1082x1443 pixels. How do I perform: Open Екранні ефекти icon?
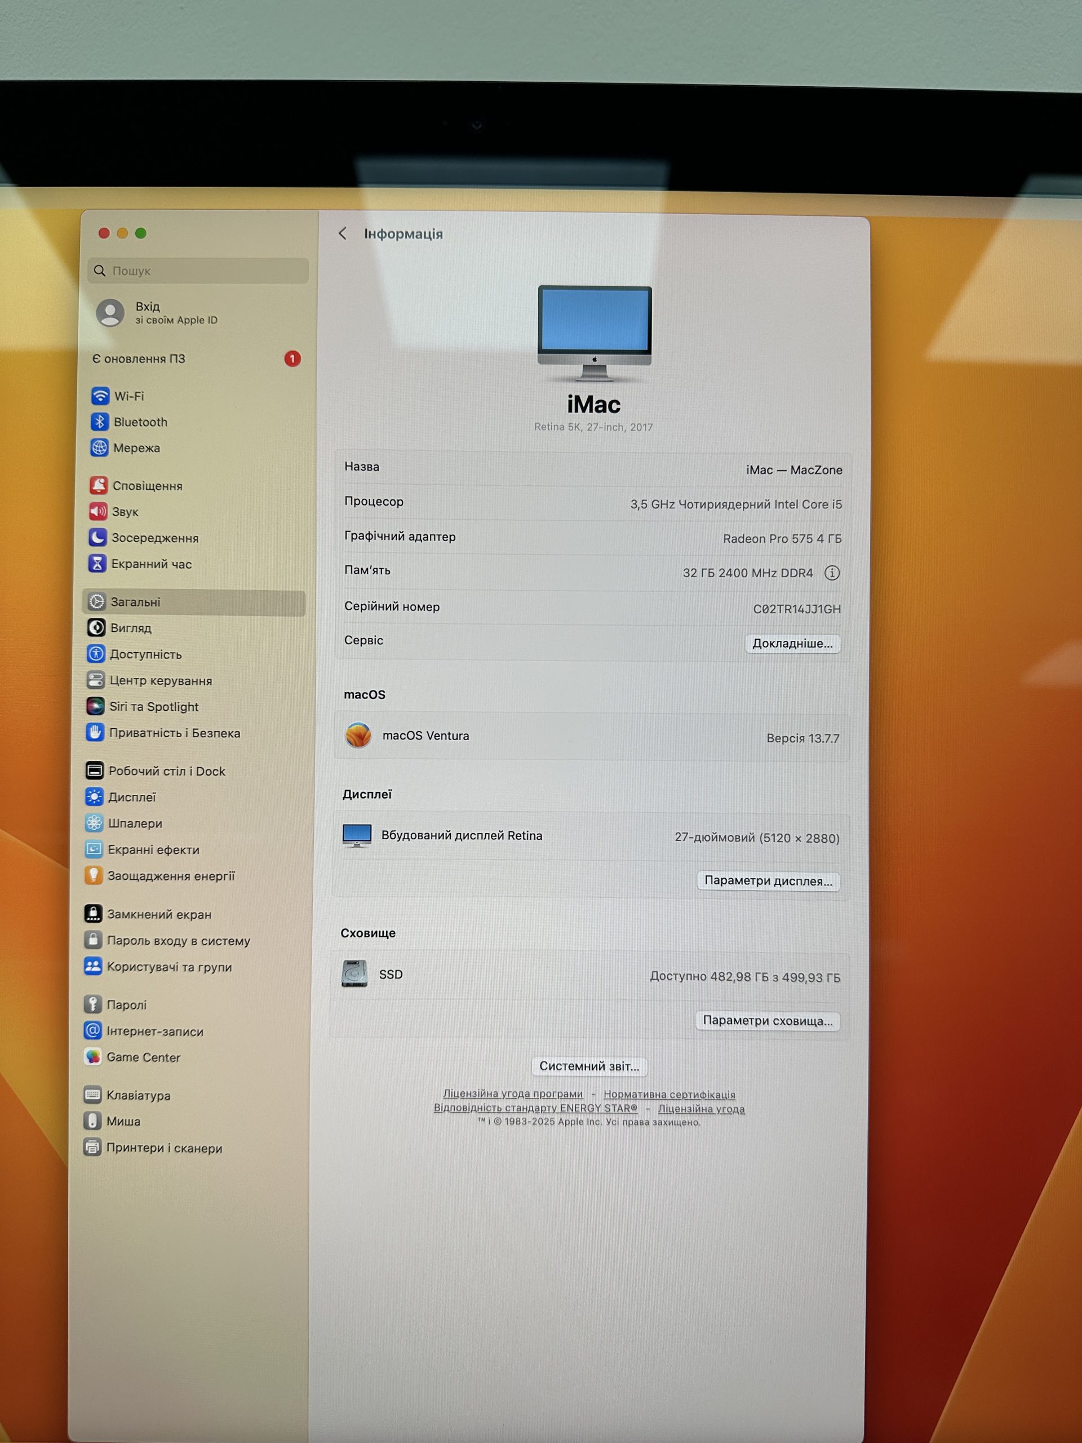tap(94, 849)
